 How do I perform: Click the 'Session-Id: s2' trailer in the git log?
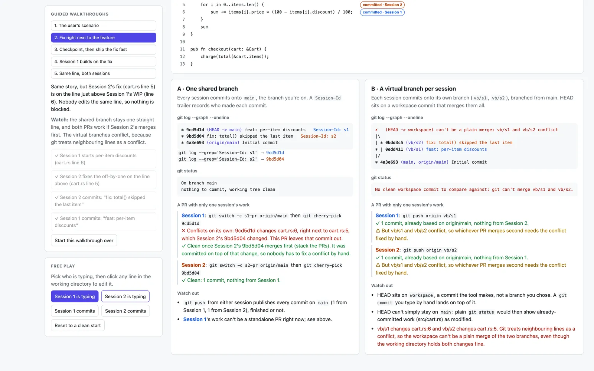coord(318,136)
